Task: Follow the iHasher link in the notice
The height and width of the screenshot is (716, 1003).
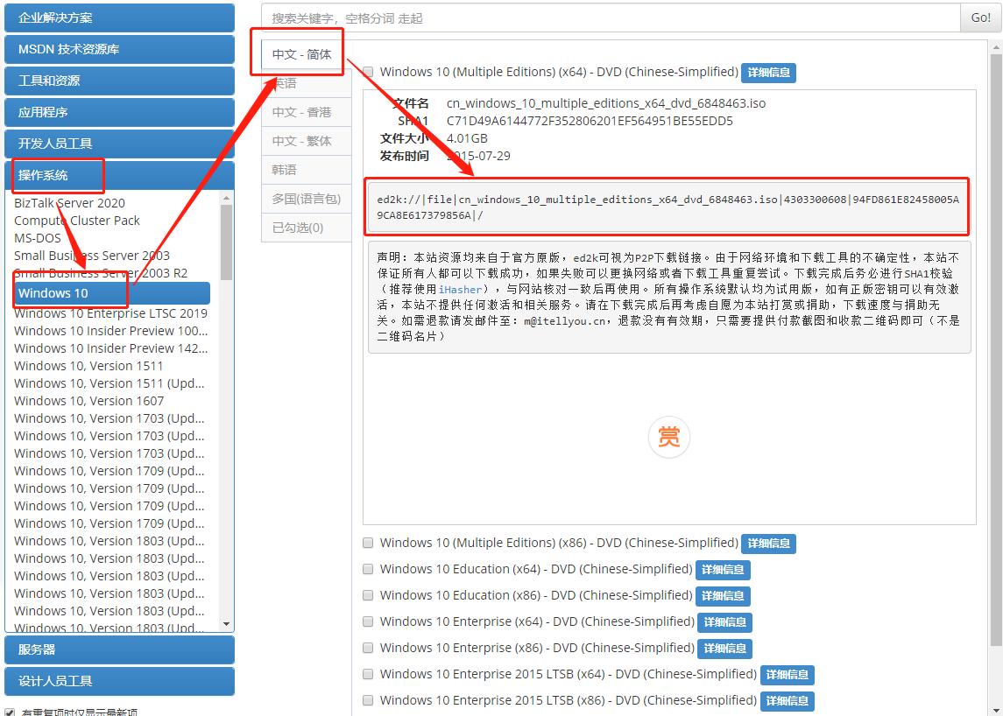Action: 460,289
